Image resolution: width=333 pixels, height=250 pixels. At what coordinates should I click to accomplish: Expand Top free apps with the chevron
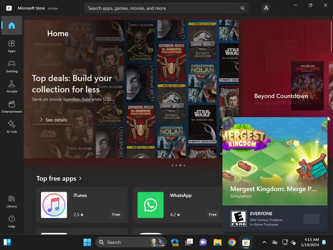click(x=80, y=178)
